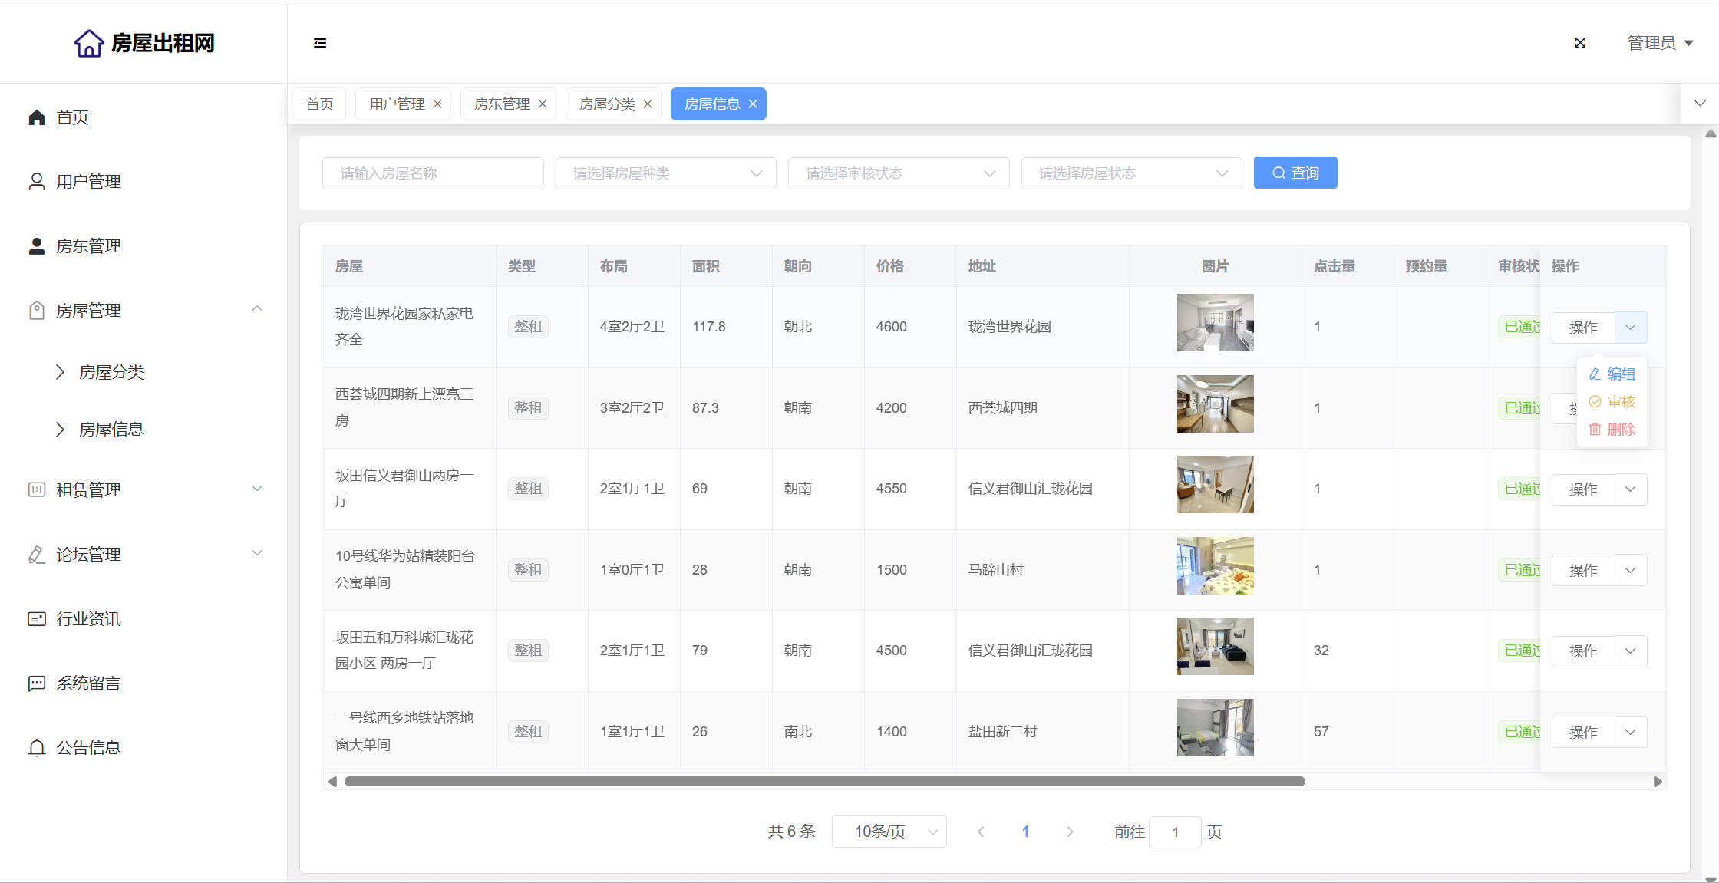Close the 房屋信息 tab

point(753,104)
